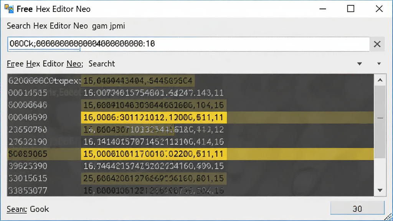The width and height of the screenshot is (393, 221).
Task: Click the Free Hex Editor Neo app icon
Action: pos(9,9)
